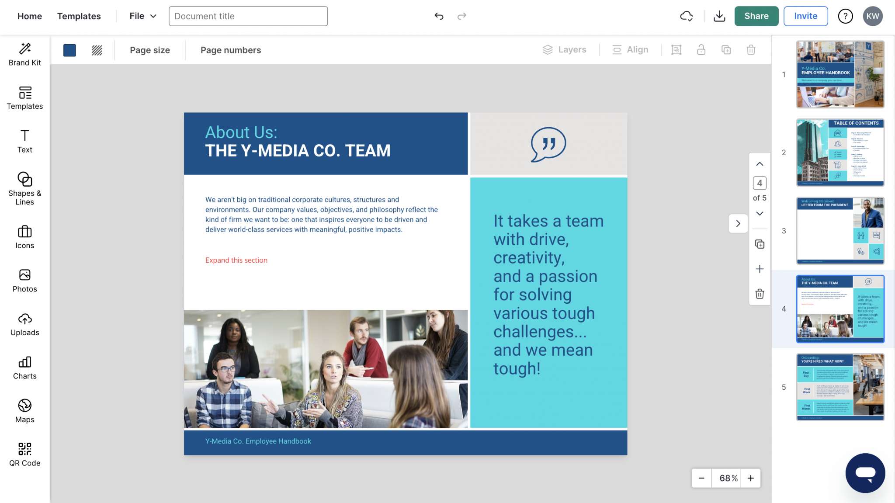Expand the right side panel arrow
The image size is (895, 503).
pos(738,223)
